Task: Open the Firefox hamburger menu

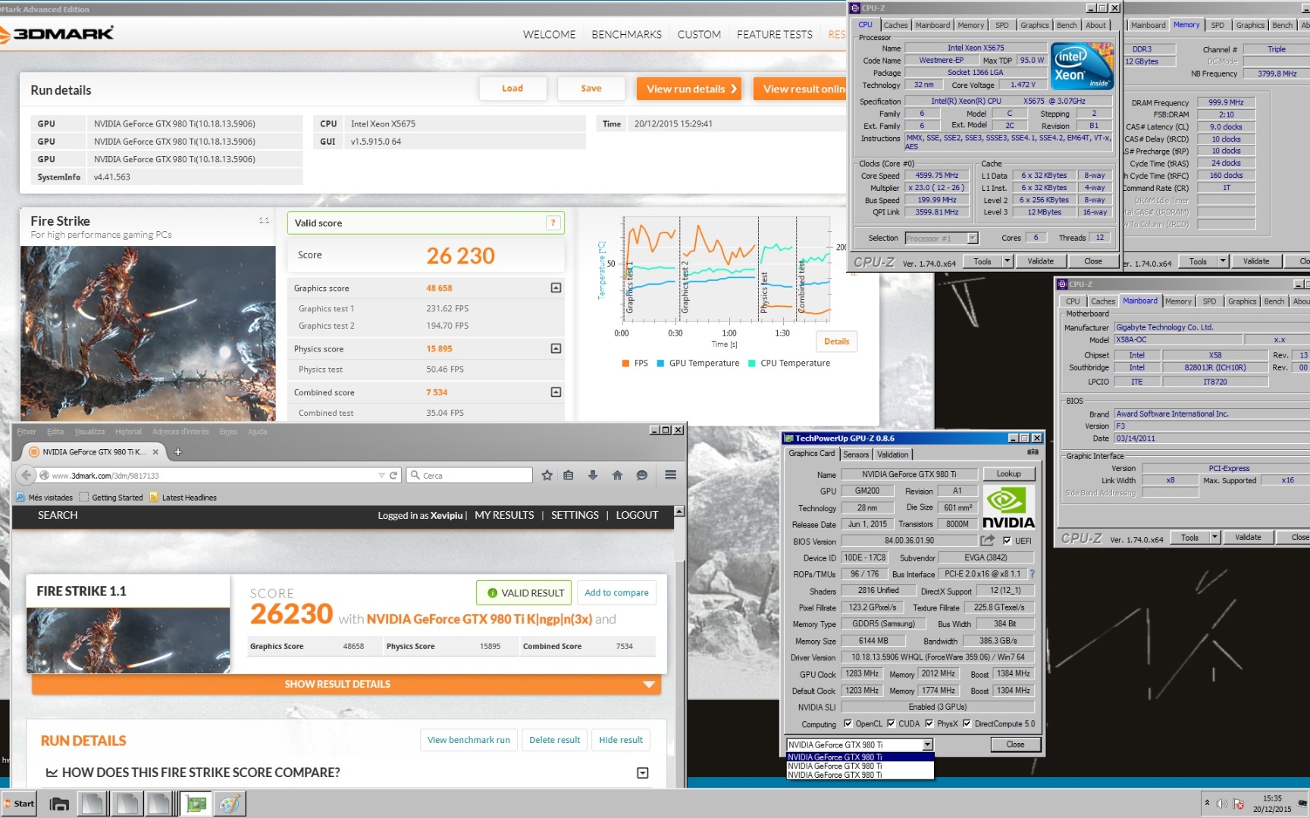Action: coord(671,475)
